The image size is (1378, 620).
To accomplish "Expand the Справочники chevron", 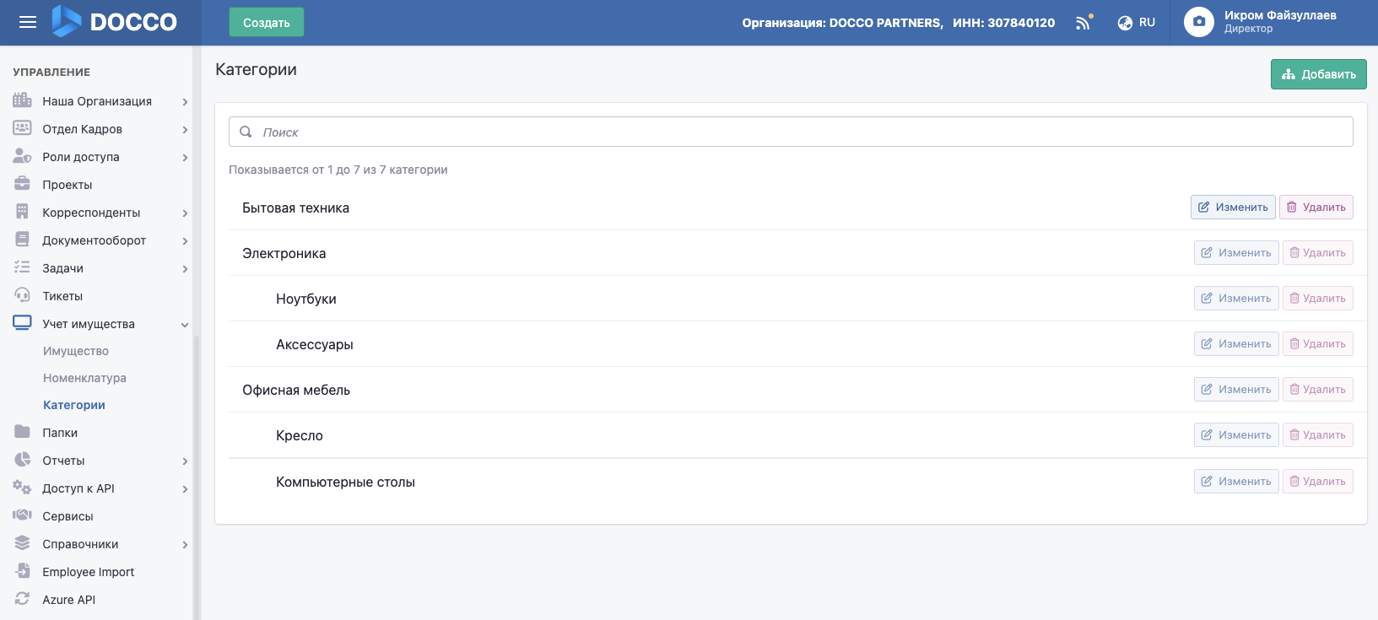I will click(x=185, y=545).
